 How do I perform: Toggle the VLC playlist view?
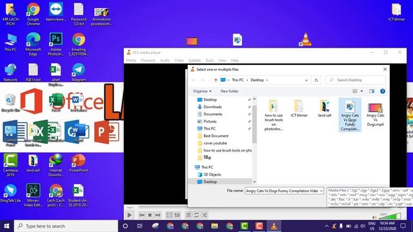coord(188,215)
